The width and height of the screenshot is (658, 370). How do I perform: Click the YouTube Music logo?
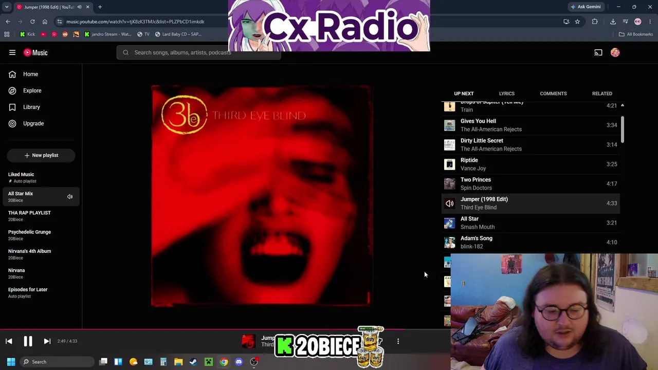35,52
